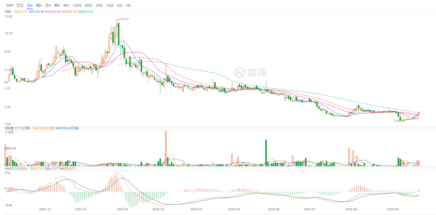Open the 周K weekly chart tab

(39, 6)
